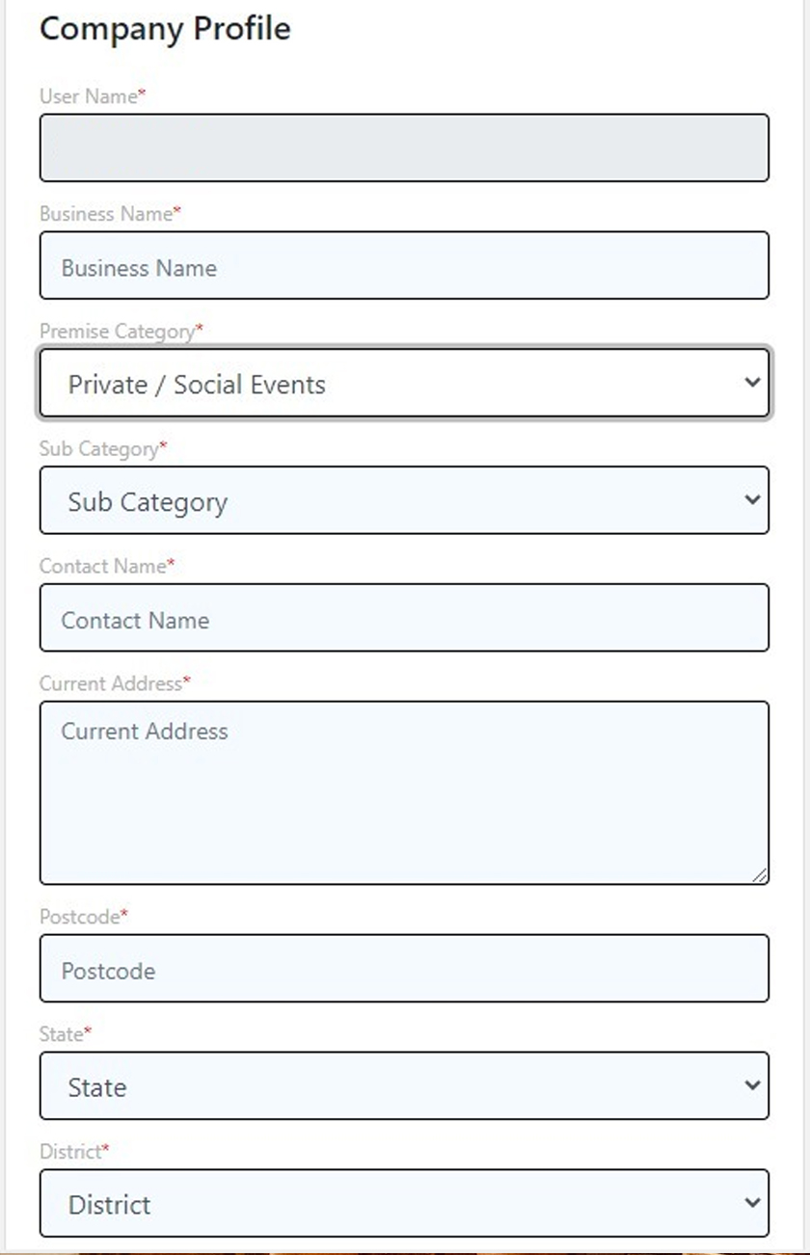Viewport: 810px width, 1255px height.
Task: Open the State selection dropdown
Action: pos(404,1086)
